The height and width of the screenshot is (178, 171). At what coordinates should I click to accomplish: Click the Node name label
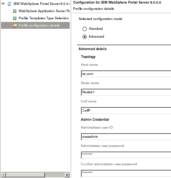tap(90, 83)
